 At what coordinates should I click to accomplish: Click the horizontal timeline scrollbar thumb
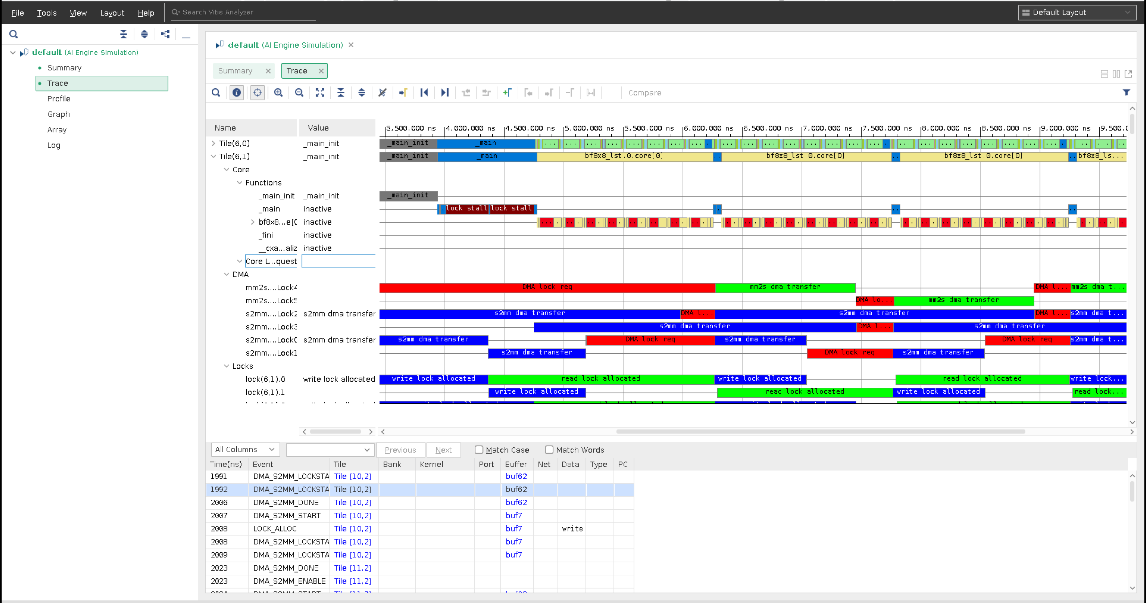click(821, 432)
